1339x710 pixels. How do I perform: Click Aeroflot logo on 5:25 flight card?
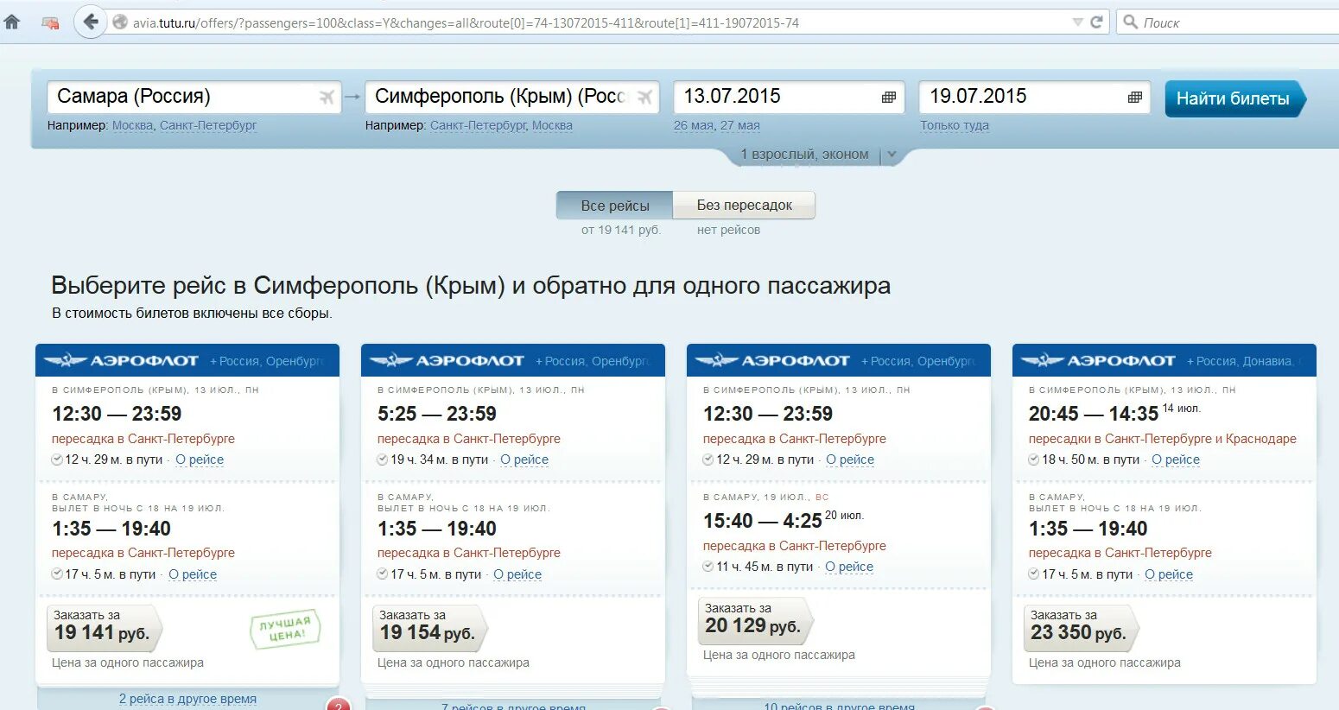click(x=447, y=360)
